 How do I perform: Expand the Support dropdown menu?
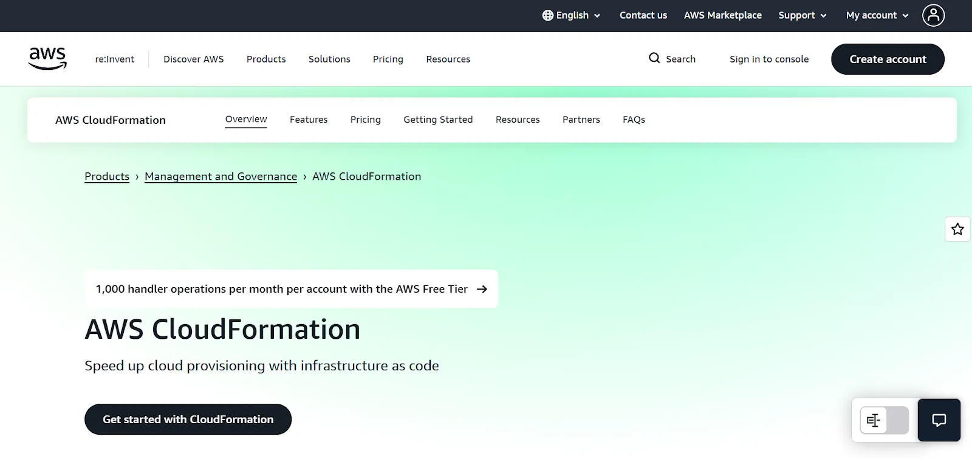[803, 15]
